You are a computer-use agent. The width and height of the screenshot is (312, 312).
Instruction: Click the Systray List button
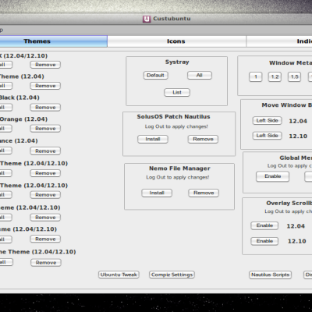pyautogui.click(x=177, y=93)
